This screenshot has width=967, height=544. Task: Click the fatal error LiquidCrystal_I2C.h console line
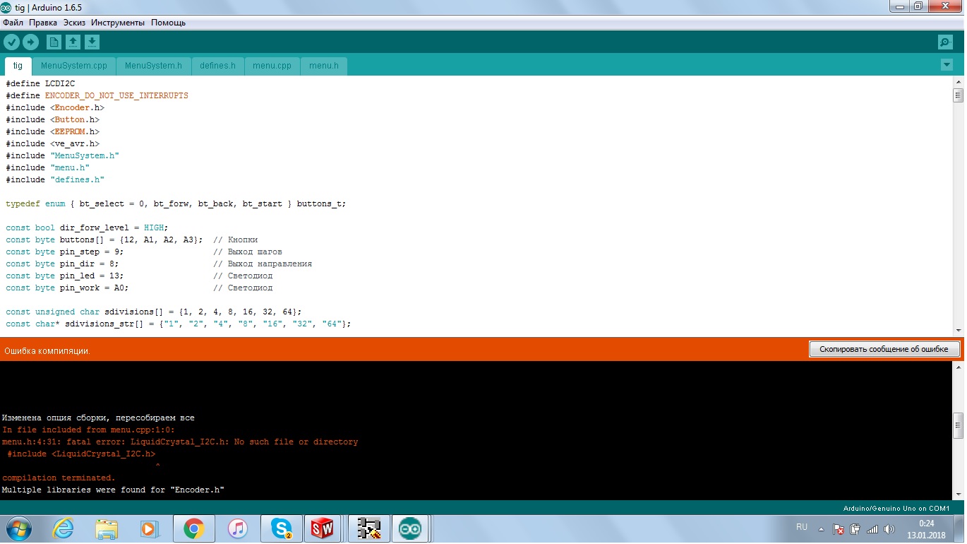[180, 442]
